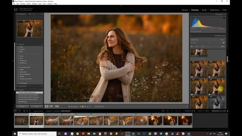Click the Snapshots panel plus icon

pos(42,86)
